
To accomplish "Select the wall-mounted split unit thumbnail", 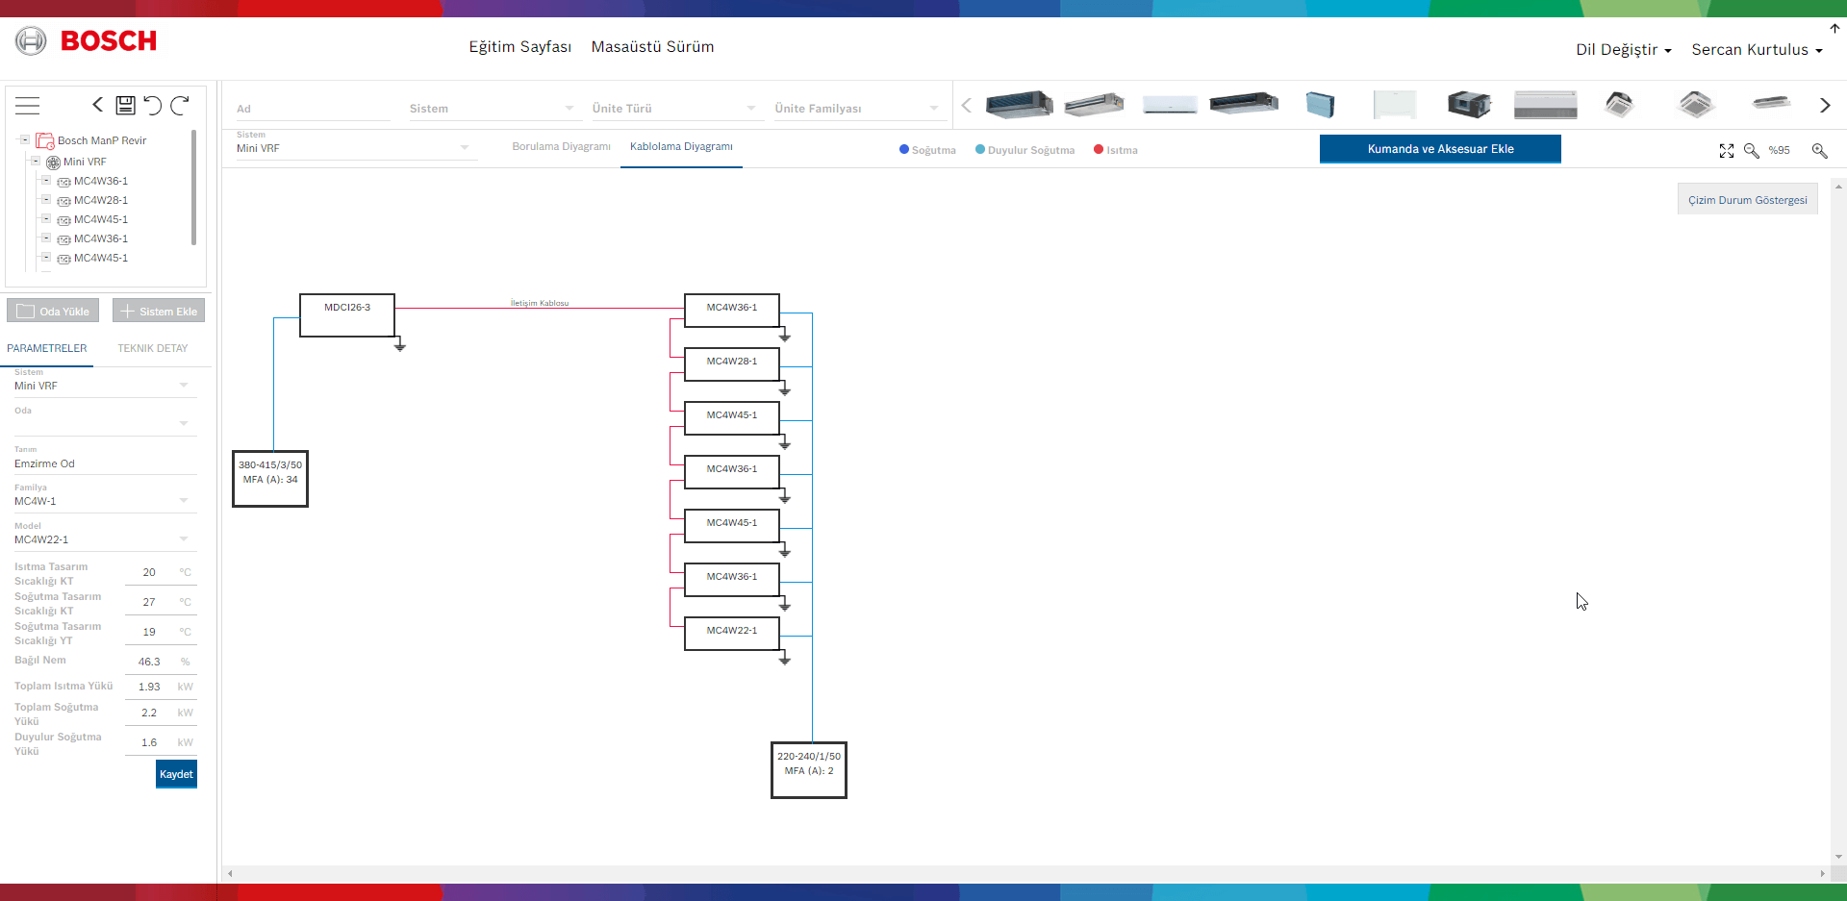I will [x=1170, y=105].
